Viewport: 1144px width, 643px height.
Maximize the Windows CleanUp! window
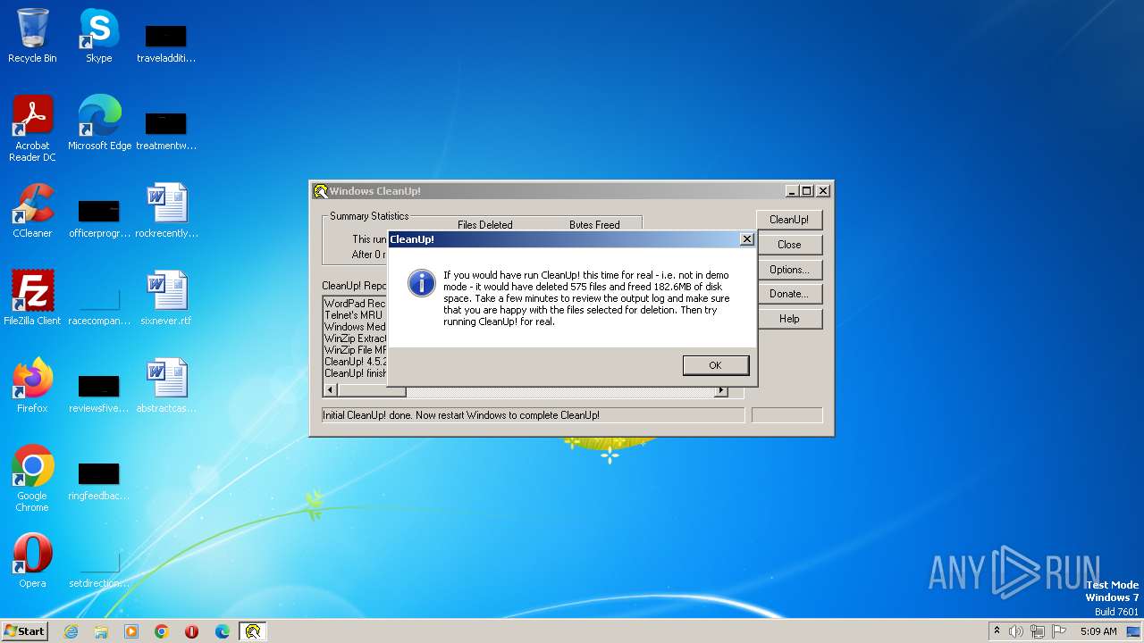pyautogui.click(x=807, y=191)
